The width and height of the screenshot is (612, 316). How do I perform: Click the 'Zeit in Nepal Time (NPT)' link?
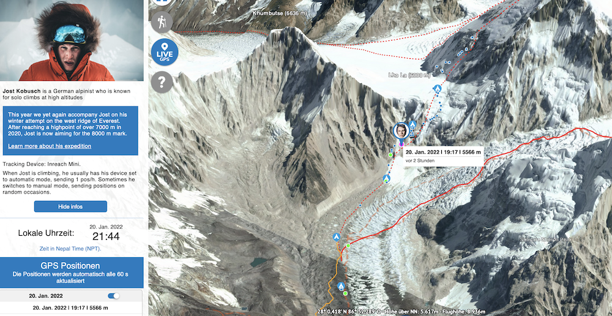tap(70, 249)
